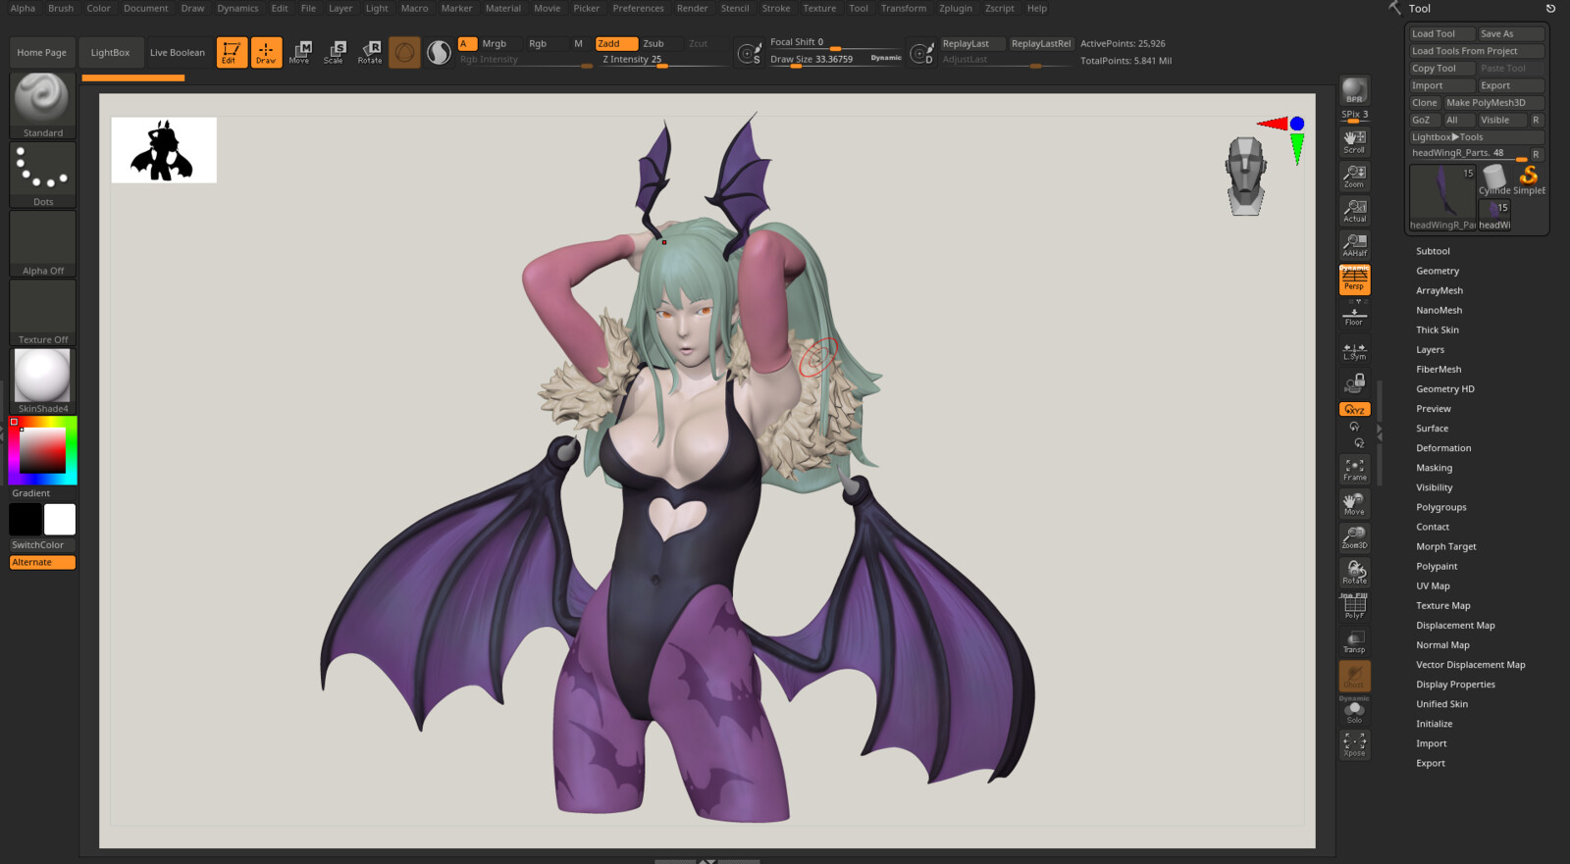
Task: Click the Home Page button
Action: coord(42,52)
